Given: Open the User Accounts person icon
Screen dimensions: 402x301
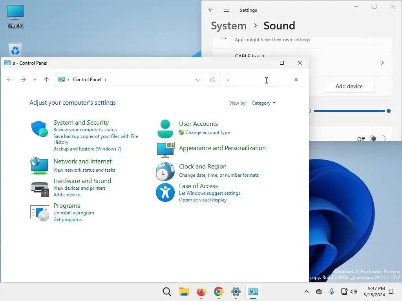Looking at the screenshot, I should click(x=165, y=129).
